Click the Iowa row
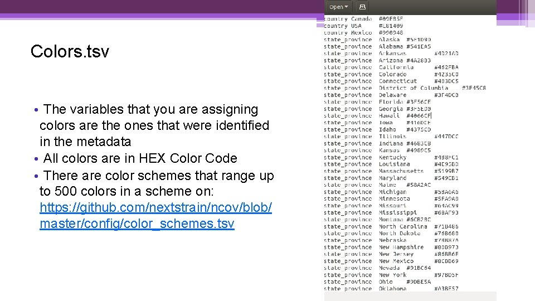The width and height of the screenshot is (535, 301). 377,123
